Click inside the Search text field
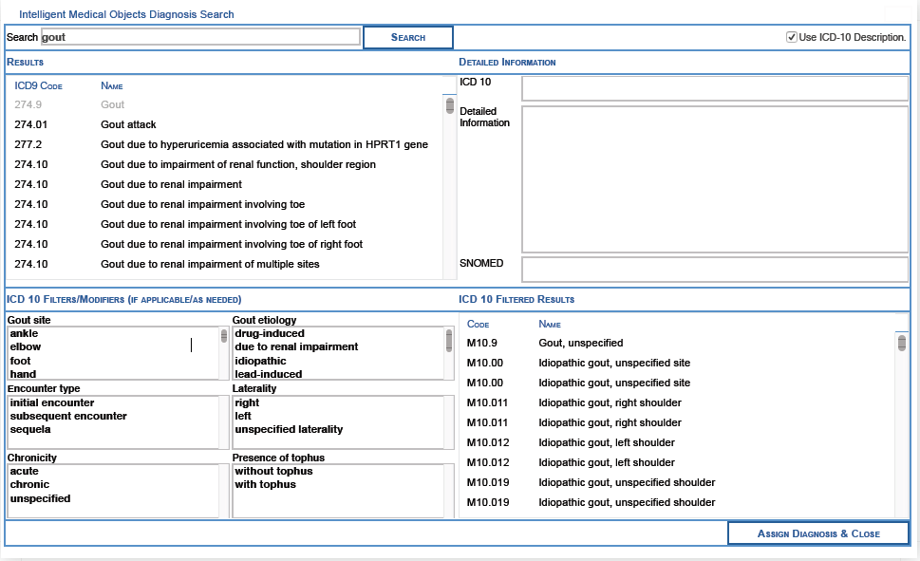Screen dimensions: 920x561 (190, 37)
